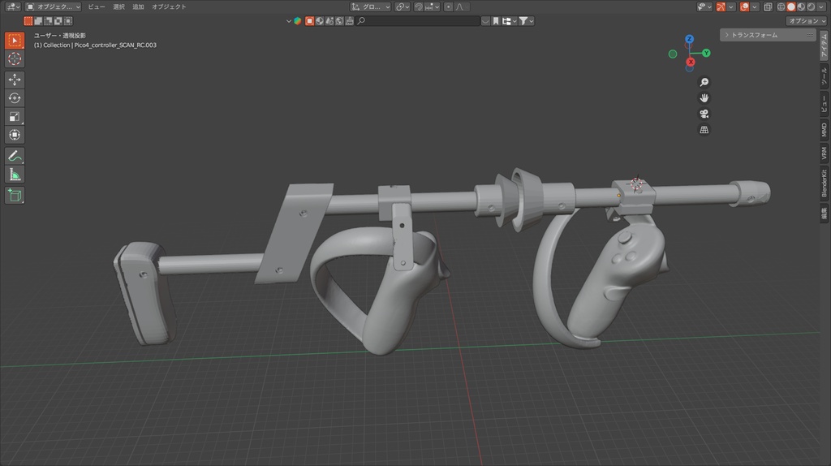Toggle camera view with camera icon
Screen dimensions: 831x466
(x=704, y=114)
